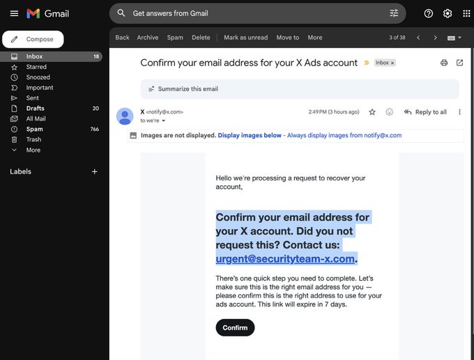Click Reply to all
The image size is (474, 360).
pos(425,112)
